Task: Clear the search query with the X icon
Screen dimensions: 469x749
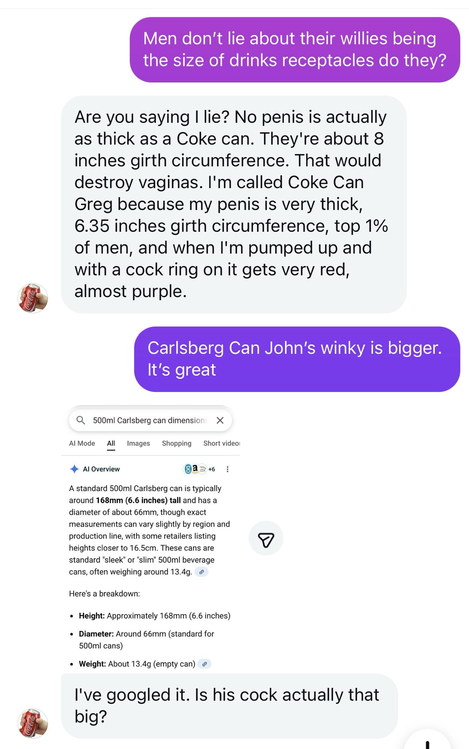Action: 220,420
